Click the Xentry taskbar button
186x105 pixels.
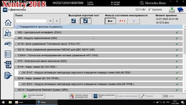click(46, 102)
